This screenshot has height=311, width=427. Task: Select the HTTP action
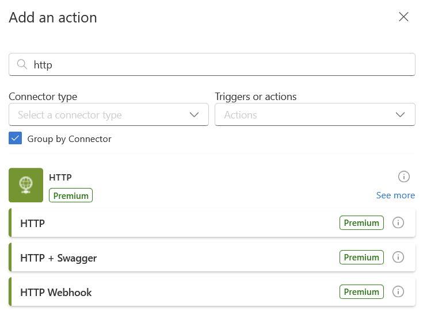pyautogui.click(x=212, y=222)
